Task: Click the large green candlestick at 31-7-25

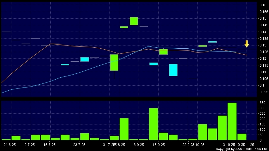Action: 114,63
